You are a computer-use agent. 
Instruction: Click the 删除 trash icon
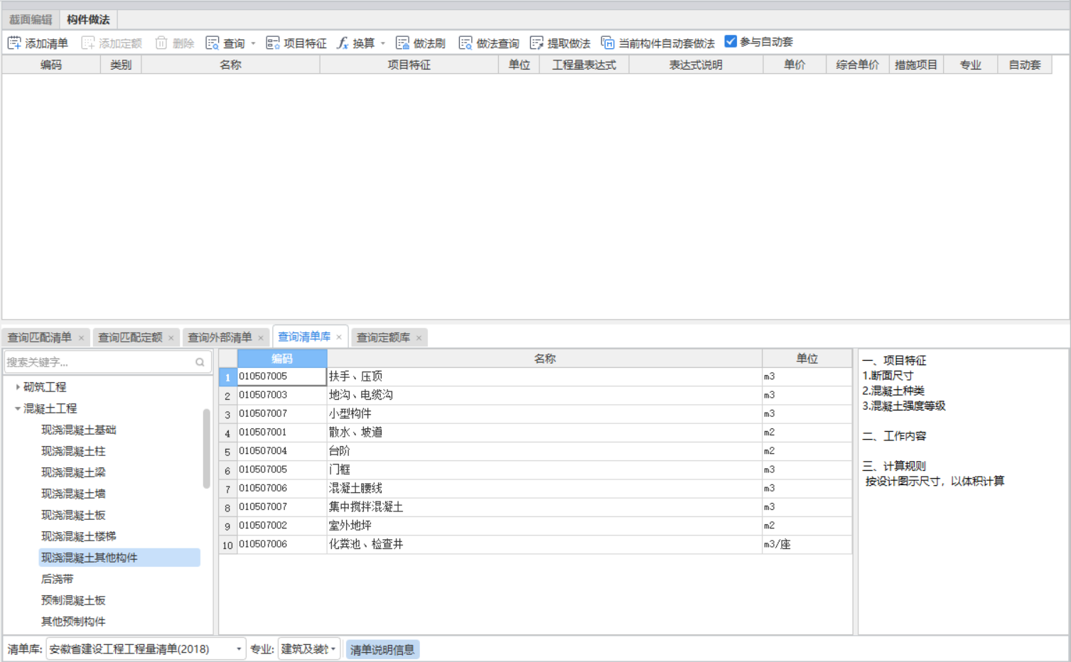click(161, 43)
